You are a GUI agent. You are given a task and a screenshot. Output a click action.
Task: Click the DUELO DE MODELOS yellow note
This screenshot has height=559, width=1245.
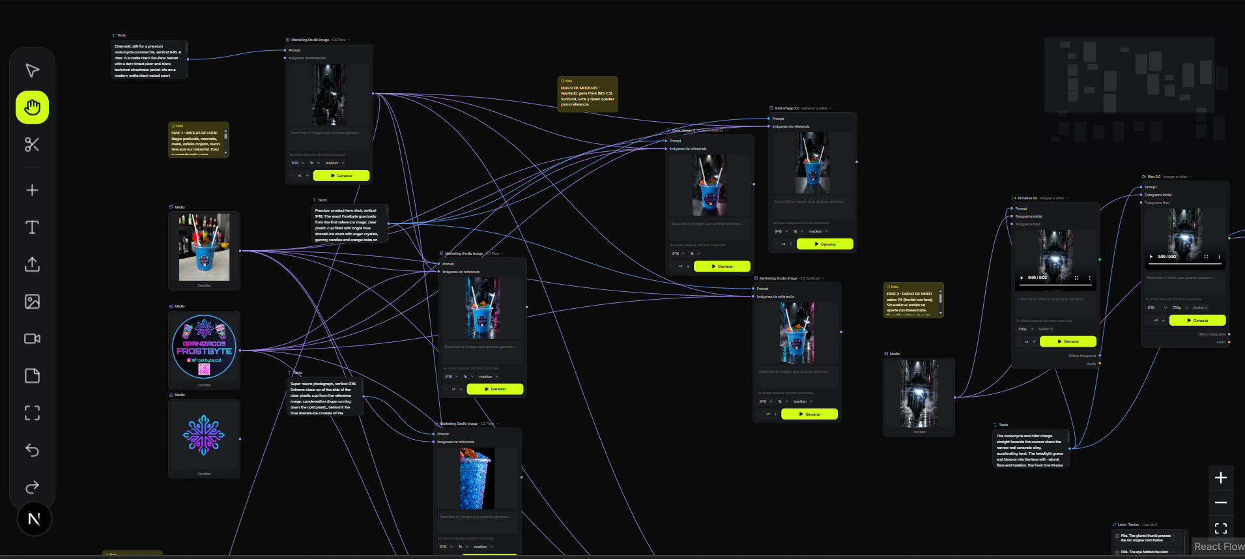588,94
